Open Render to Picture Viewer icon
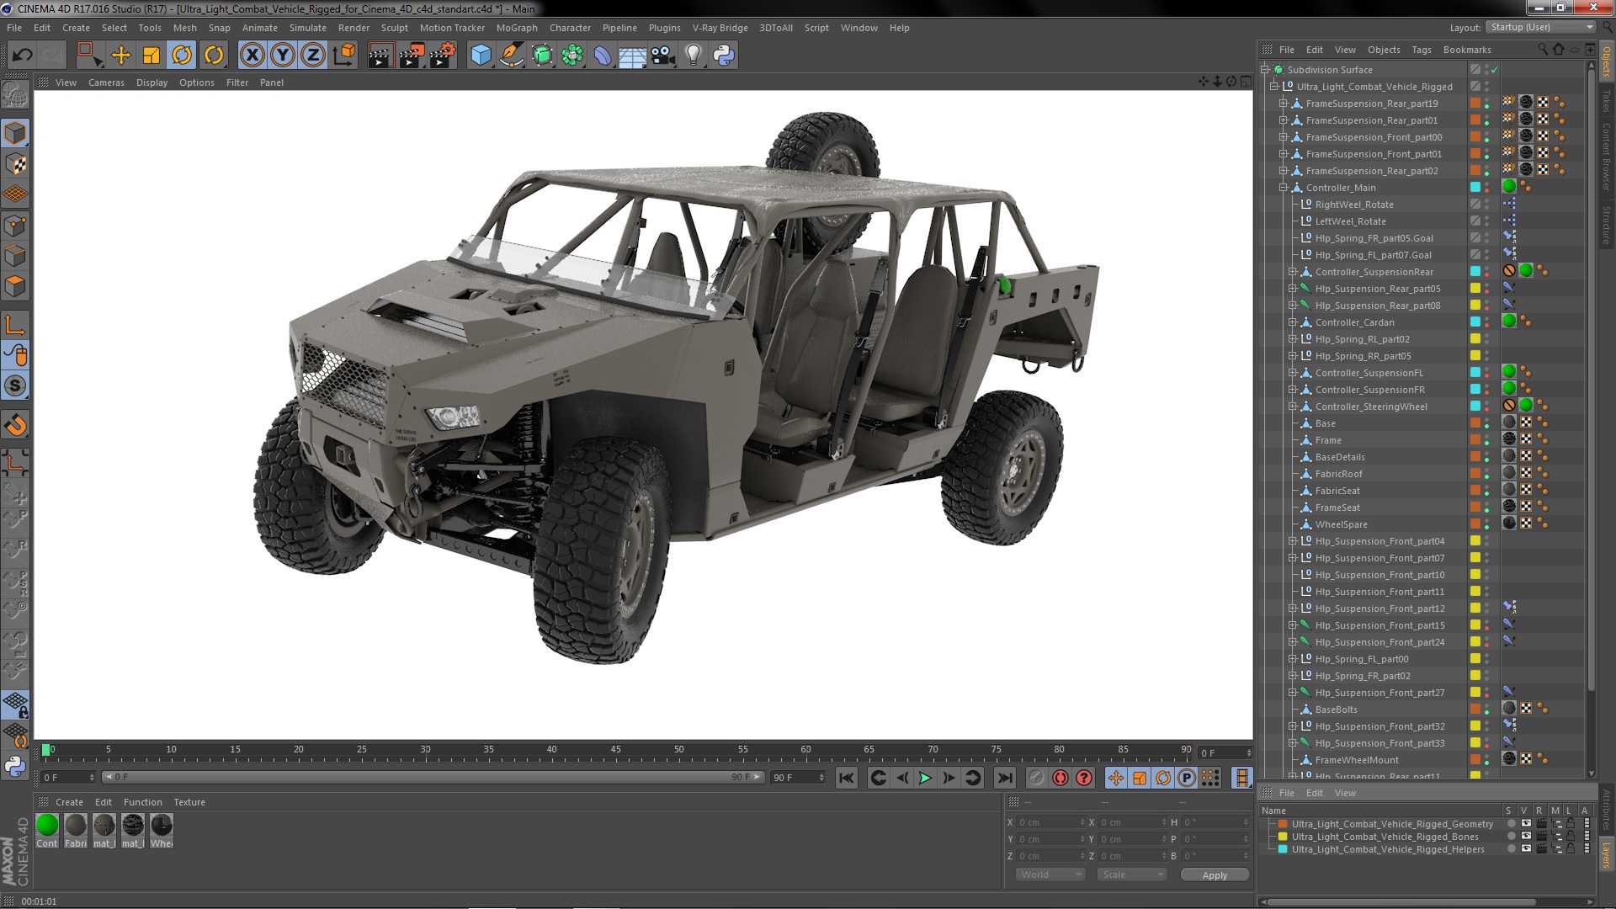 click(x=411, y=56)
